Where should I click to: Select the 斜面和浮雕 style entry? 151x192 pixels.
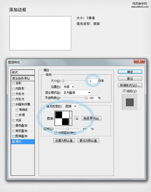(23, 105)
